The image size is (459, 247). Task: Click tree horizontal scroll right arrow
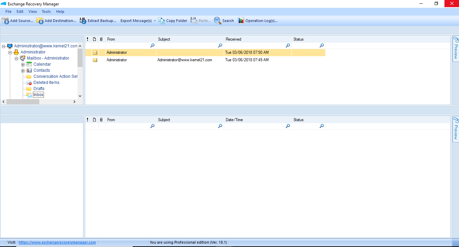tap(74, 102)
